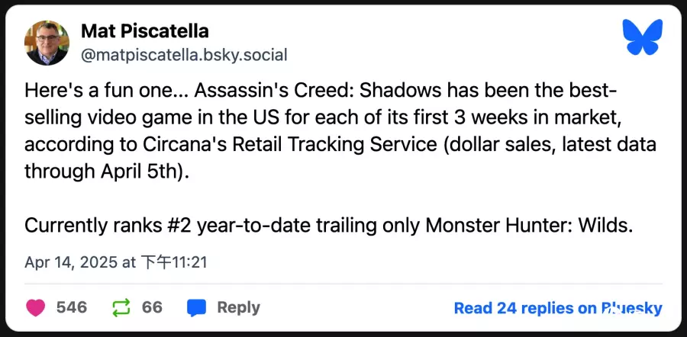Click the green repost arrows icon

(x=121, y=307)
